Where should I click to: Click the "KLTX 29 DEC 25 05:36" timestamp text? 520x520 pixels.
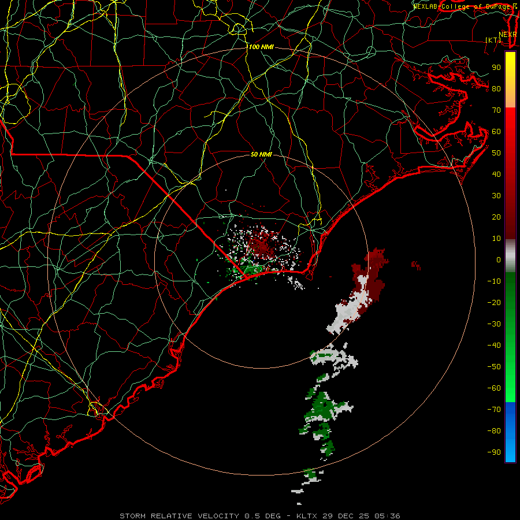pos(348,516)
